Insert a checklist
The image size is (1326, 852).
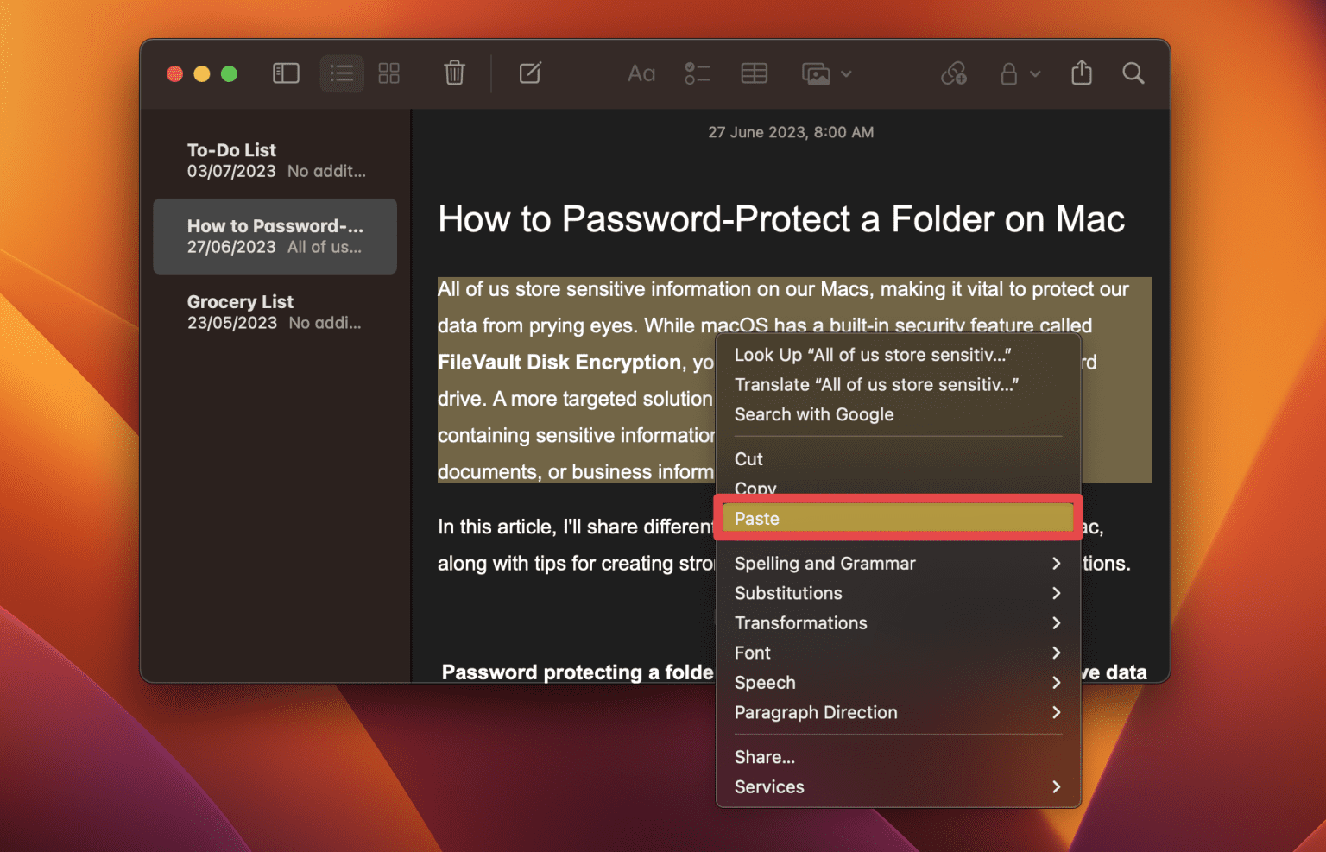click(x=698, y=73)
